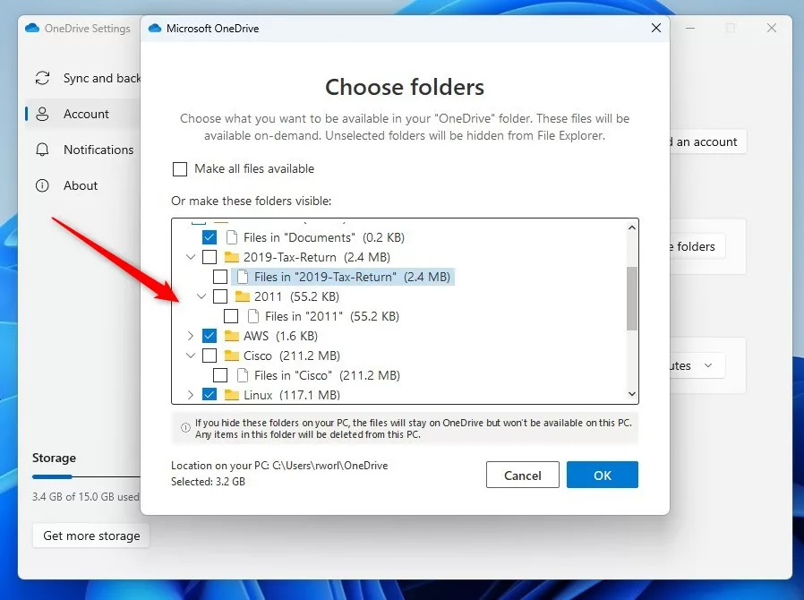
Task: Switch to Account tab in settings
Action: (x=83, y=114)
